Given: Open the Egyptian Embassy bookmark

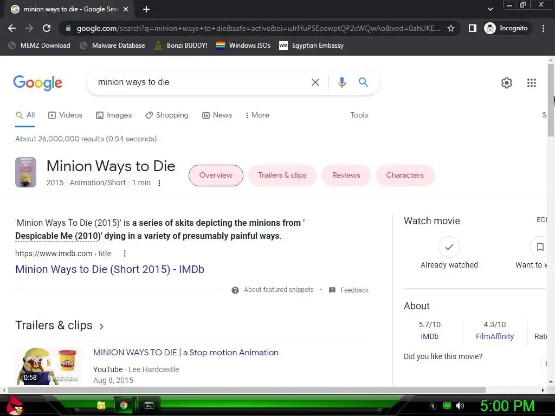Looking at the screenshot, I should tap(312, 45).
